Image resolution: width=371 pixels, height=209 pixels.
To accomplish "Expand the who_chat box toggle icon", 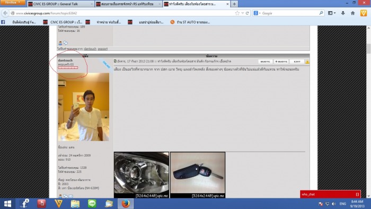I will [357, 194].
